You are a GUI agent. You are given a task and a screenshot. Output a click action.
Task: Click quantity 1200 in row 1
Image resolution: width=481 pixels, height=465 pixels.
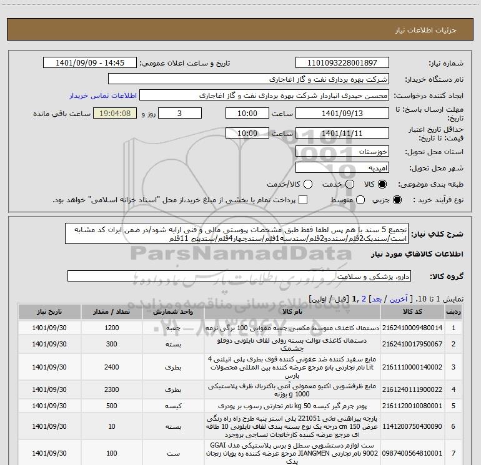111,328
